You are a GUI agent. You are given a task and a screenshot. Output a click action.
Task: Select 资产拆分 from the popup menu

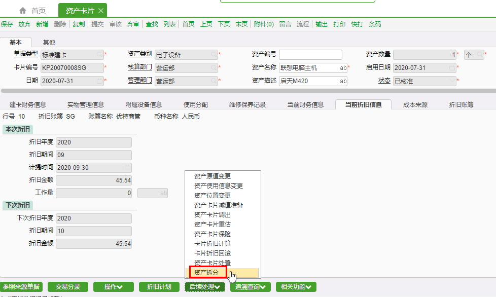pyautogui.click(x=206, y=273)
